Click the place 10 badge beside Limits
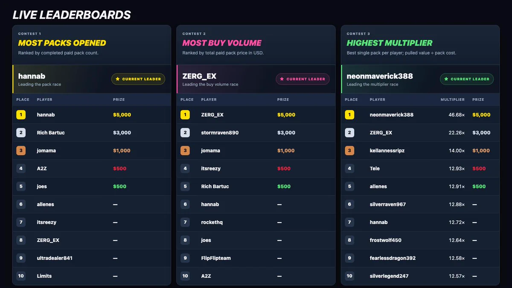This screenshot has width=512, height=288. 21,276
